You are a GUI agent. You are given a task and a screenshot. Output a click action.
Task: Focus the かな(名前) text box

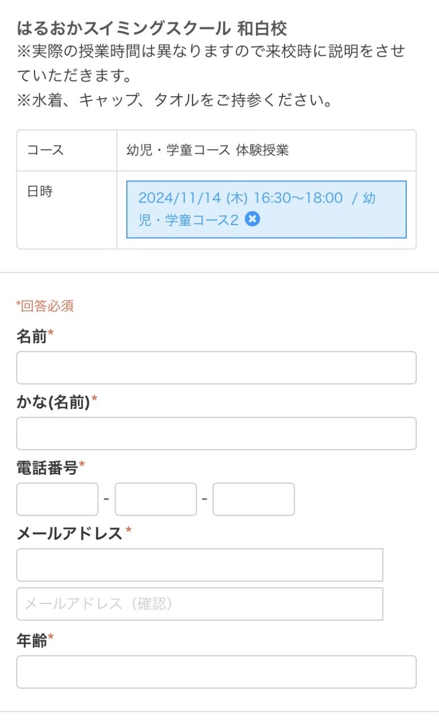tap(216, 433)
